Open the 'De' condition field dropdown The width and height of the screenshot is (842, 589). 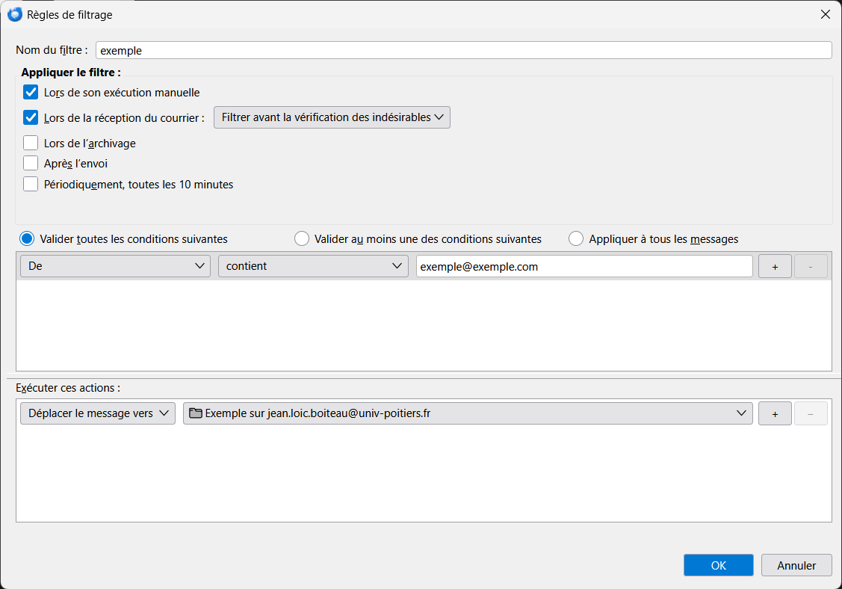point(114,265)
